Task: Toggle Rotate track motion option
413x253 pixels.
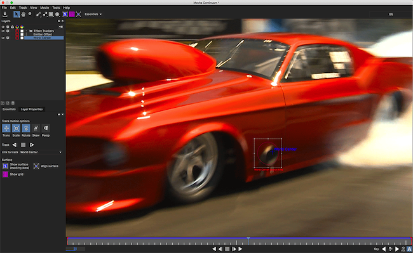Action: pos(26,128)
